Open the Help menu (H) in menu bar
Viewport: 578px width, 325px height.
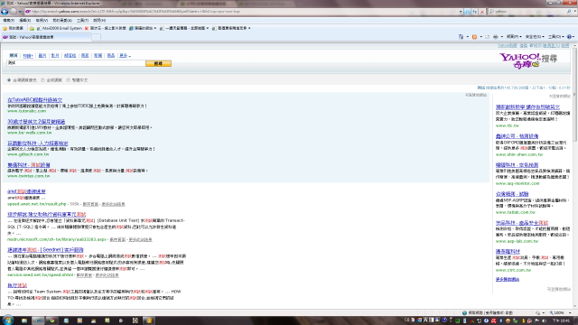tap(99, 20)
